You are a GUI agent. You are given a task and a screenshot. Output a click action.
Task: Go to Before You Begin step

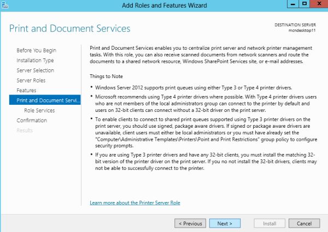click(37, 51)
